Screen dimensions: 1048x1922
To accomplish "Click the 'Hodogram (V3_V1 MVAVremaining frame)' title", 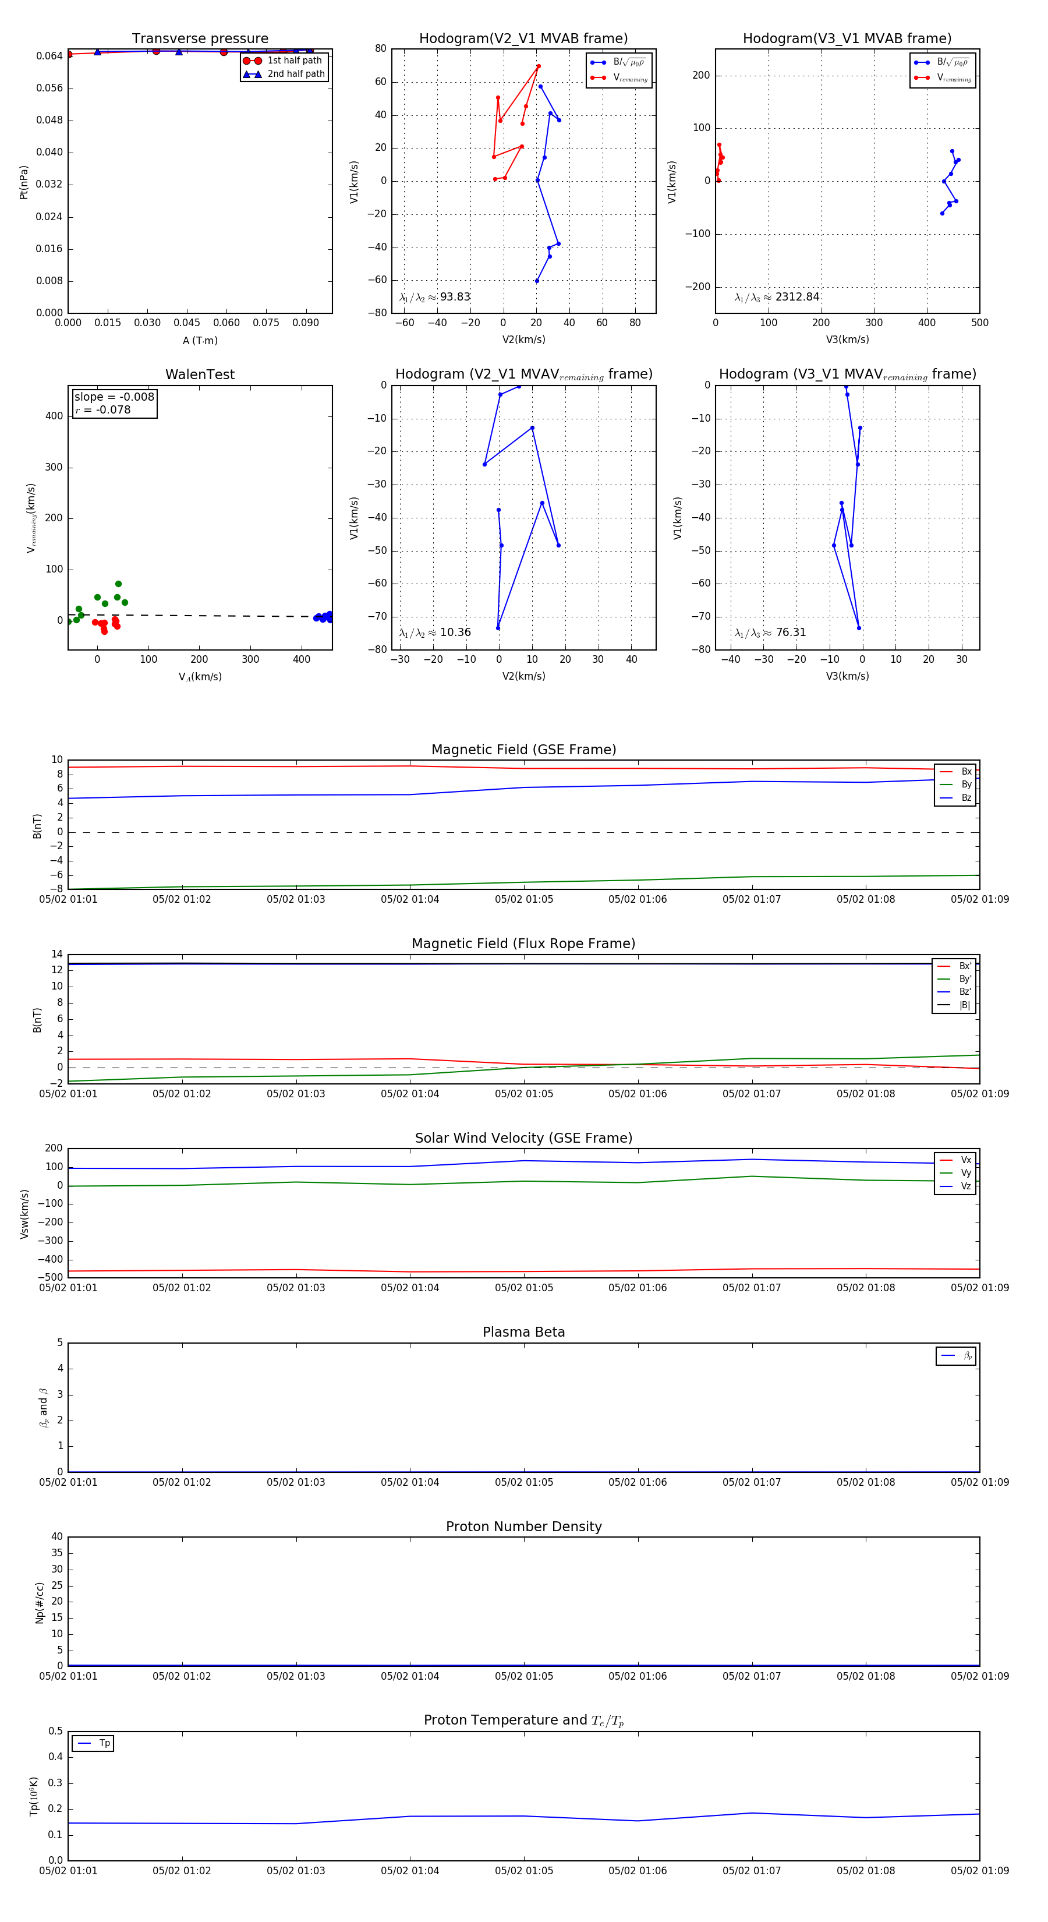I will [x=847, y=374].
